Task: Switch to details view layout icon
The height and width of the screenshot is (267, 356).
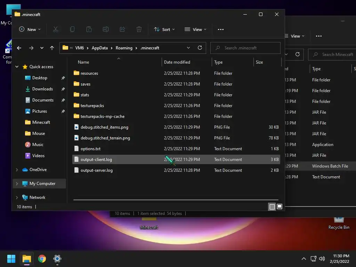Action: point(272,207)
